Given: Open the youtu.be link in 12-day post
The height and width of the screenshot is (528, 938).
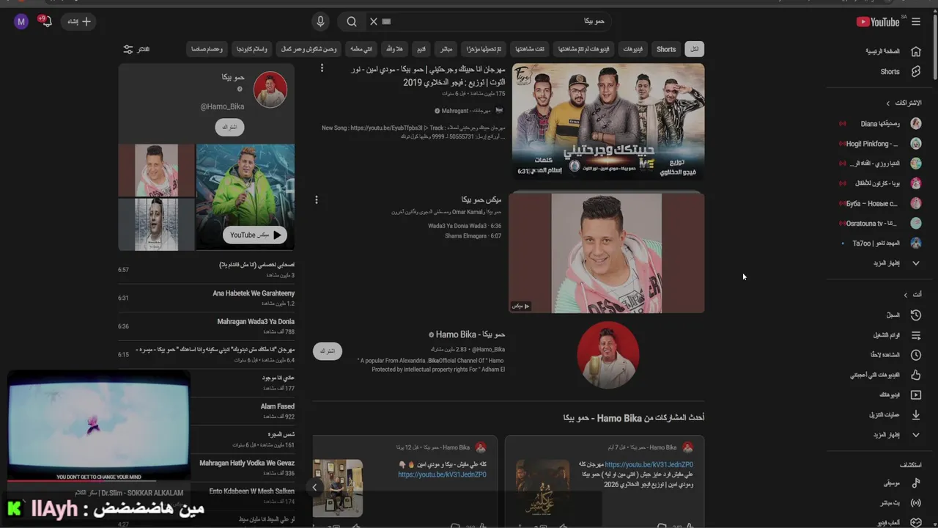Looking at the screenshot, I should pos(442,474).
